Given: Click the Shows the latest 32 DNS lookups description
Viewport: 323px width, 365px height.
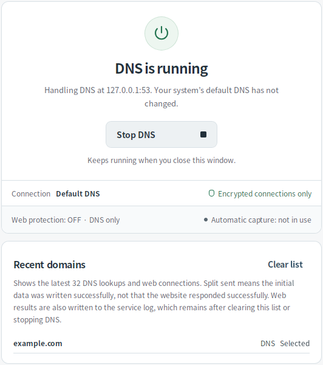Looking at the screenshot, I should tap(154, 302).
